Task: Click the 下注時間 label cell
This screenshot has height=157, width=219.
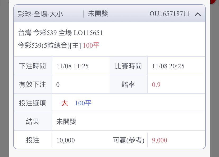Action: click(x=33, y=66)
